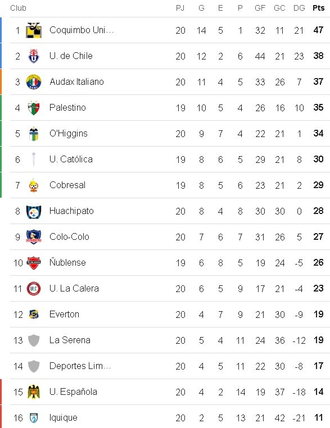330x428 pixels.
Task: Click the Ñublense red shield icon
Action: point(34,263)
